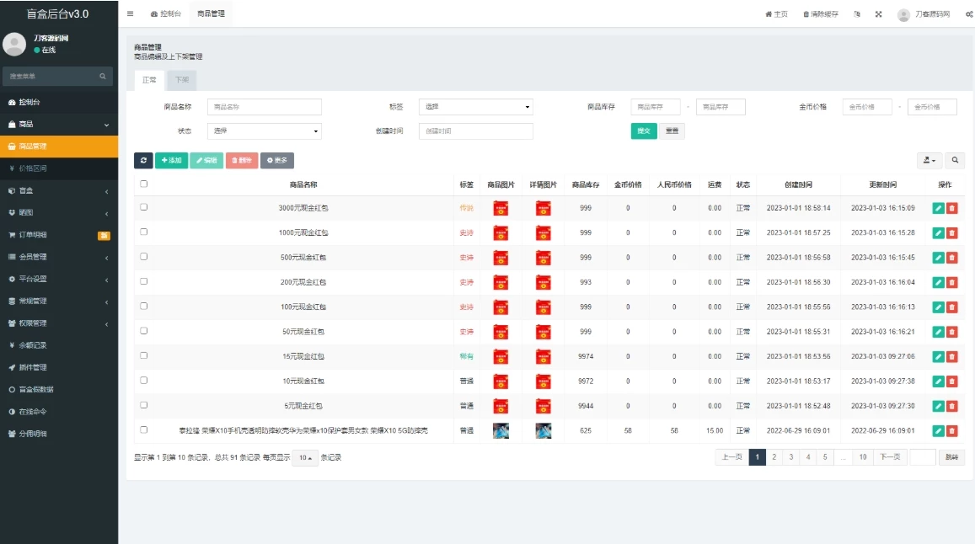Go to page 3 in the pagination
Viewport: 975px width, 544px height.
coord(790,457)
